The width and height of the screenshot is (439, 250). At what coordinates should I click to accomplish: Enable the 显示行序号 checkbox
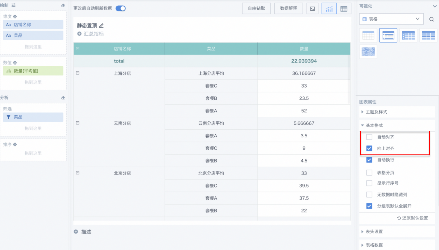coord(369,183)
